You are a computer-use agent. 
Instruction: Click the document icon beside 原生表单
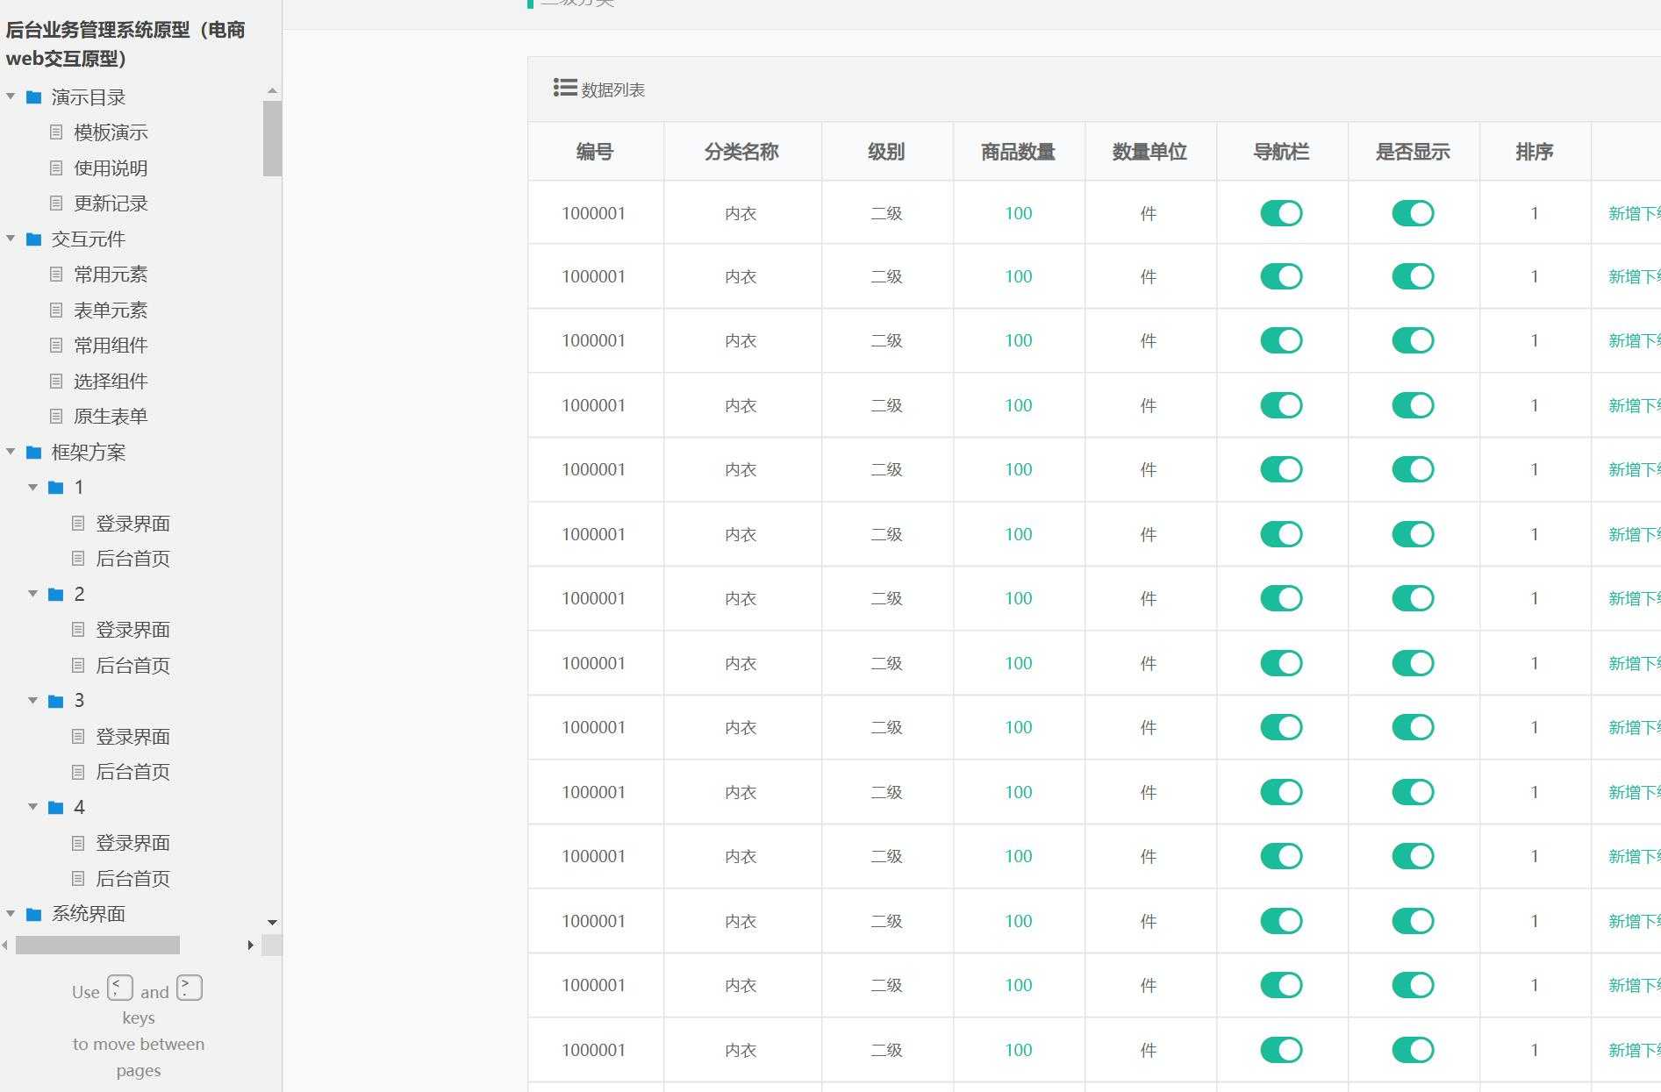click(x=55, y=416)
